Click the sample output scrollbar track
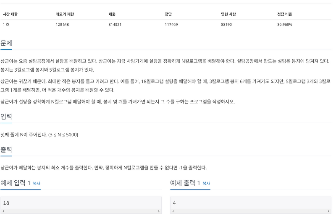Image resolution: width=336 pixels, height=218 pixels. pyautogui.click(x=251, y=211)
